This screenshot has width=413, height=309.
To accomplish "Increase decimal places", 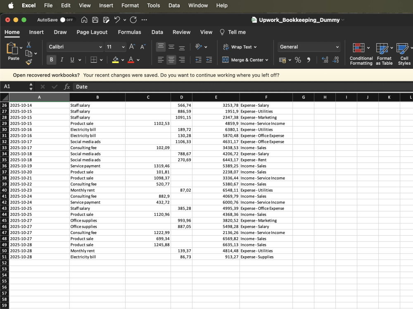I will pos(325,60).
